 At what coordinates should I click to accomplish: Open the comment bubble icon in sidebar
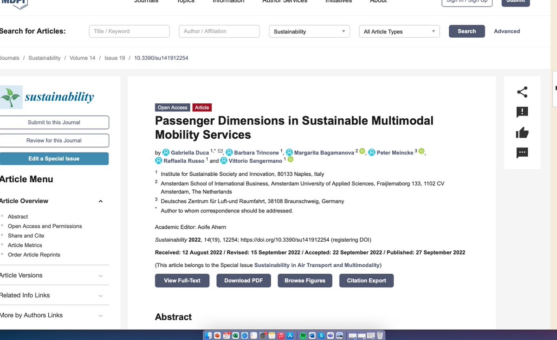point(522,153)
